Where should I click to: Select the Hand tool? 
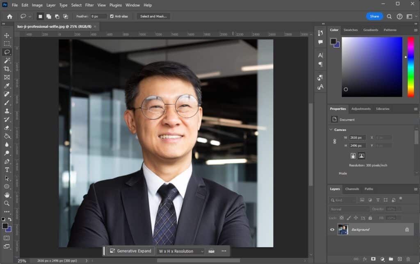(7, 195)
